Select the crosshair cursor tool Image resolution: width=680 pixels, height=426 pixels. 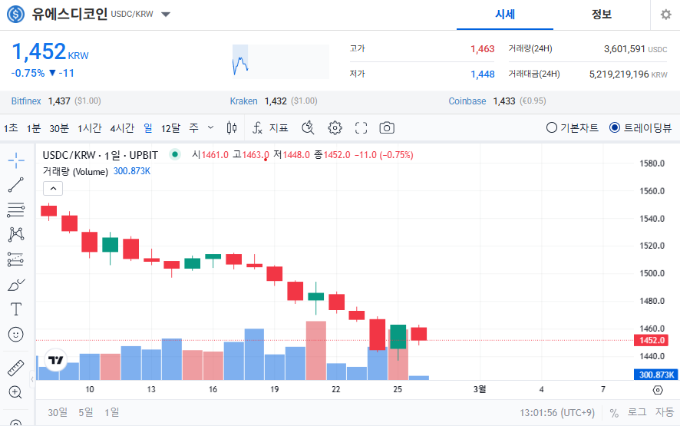coord(16,160)
